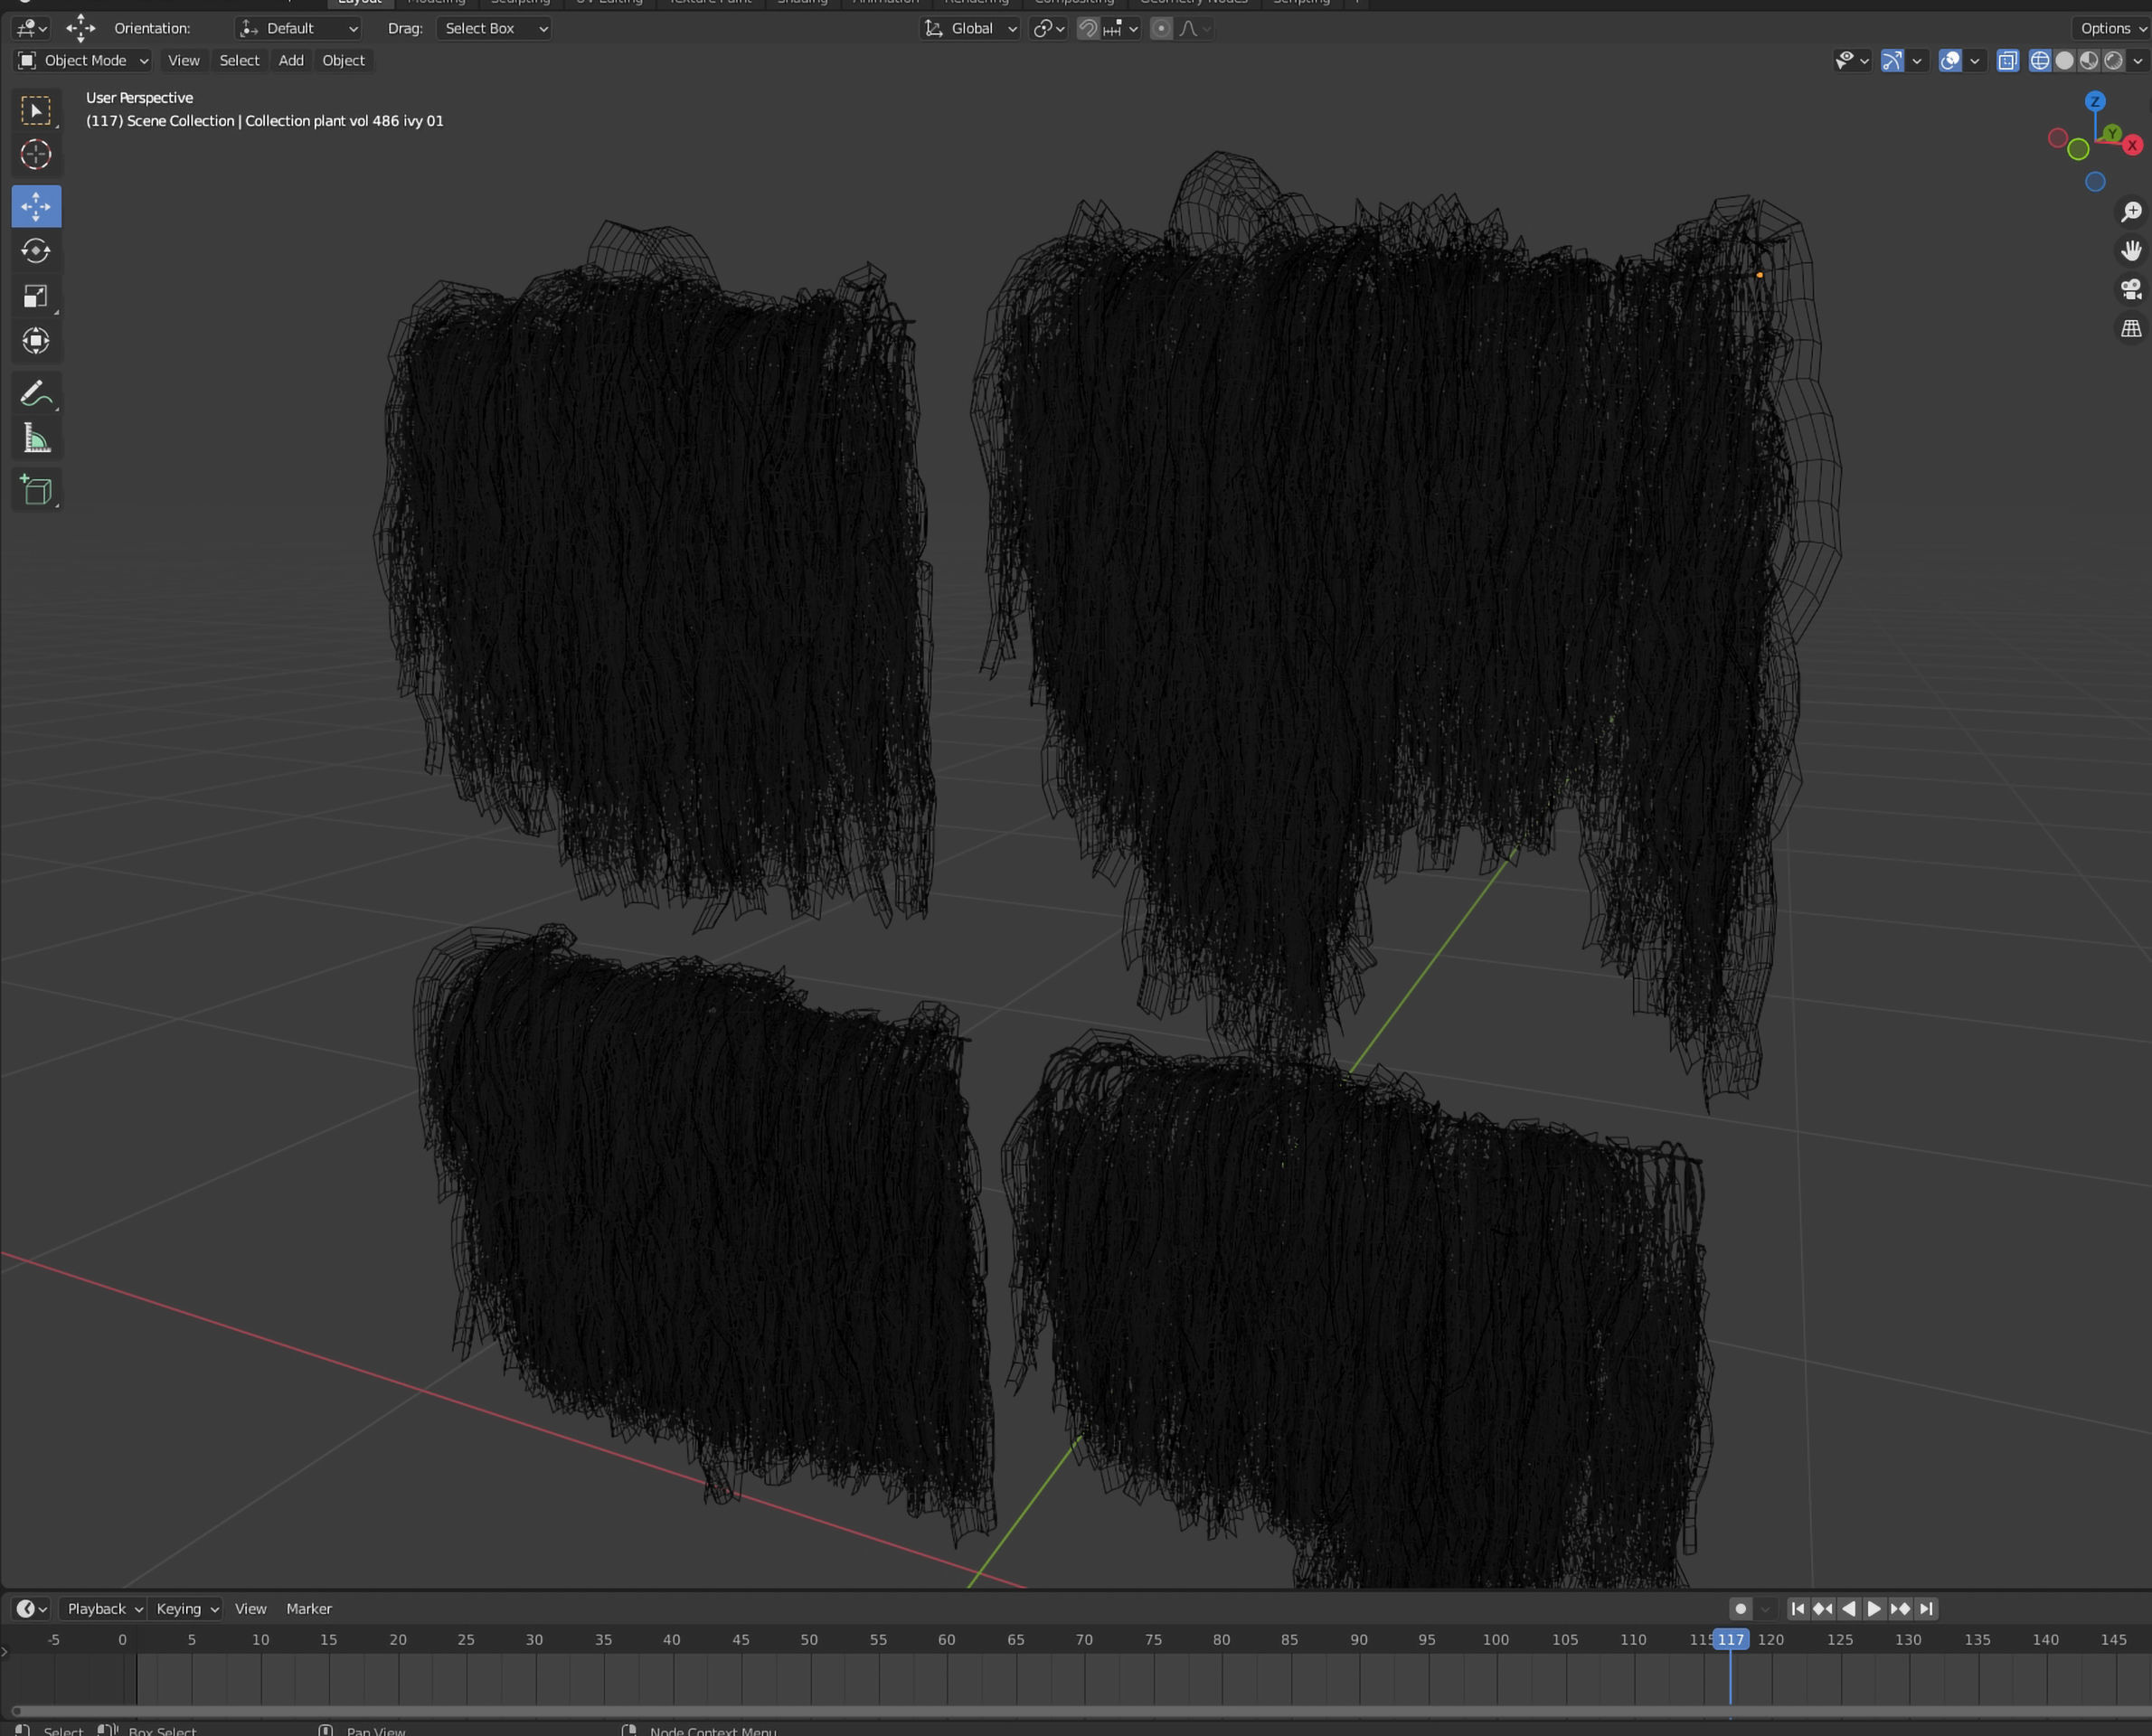Activate the Cursor tool
Screen dimensions: 2152x1736
tap(36, 154)
